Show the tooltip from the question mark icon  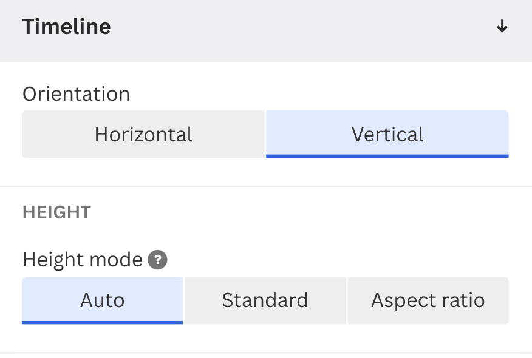(x=157, y=260)
